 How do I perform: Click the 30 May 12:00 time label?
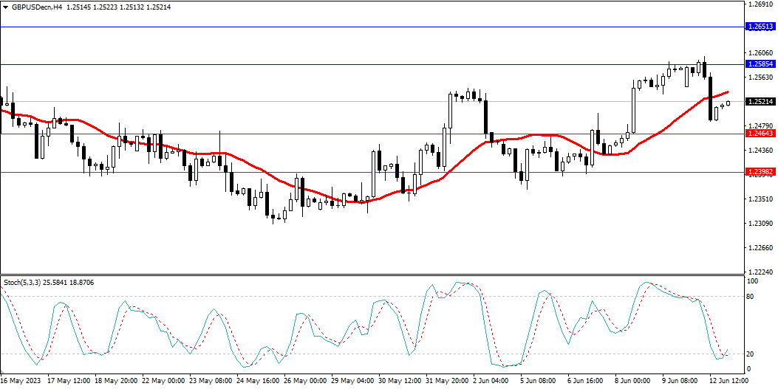click(401, 381)
